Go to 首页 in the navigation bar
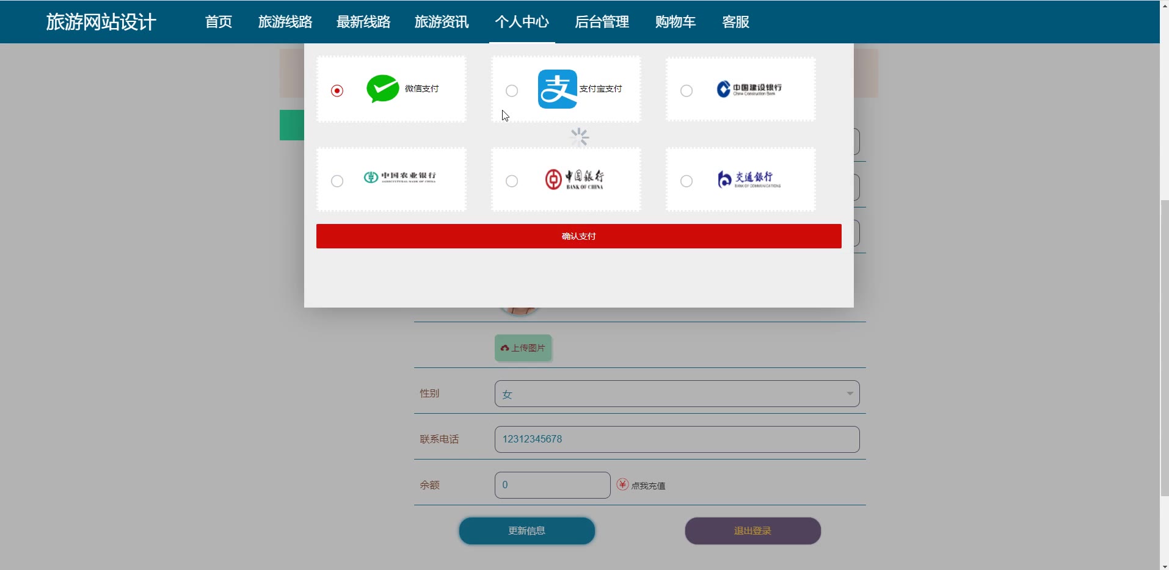This screenshot has width=1169, height=570. 219,22
